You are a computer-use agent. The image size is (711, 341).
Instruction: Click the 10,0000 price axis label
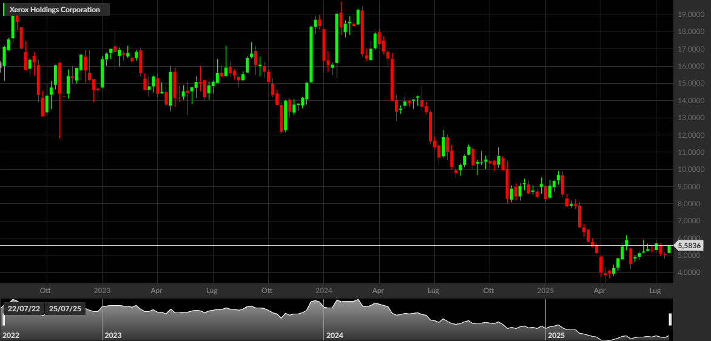coord(691,170)
